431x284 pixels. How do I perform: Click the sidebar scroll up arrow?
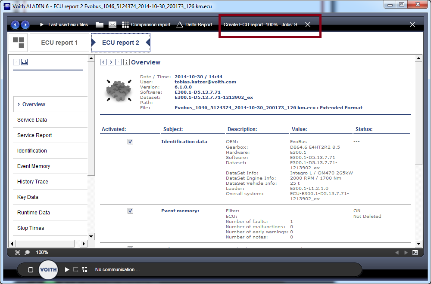point(91,58)
